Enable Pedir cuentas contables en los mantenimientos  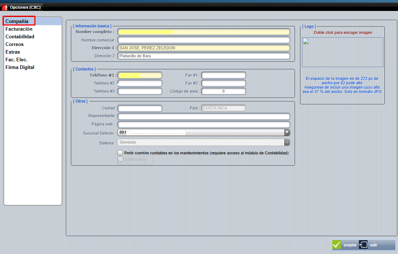coord(120,153)
